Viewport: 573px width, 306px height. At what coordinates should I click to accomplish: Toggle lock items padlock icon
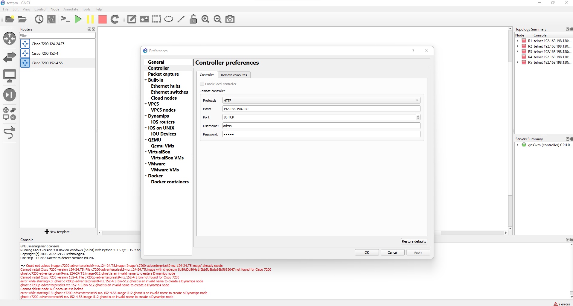(193, 19)
